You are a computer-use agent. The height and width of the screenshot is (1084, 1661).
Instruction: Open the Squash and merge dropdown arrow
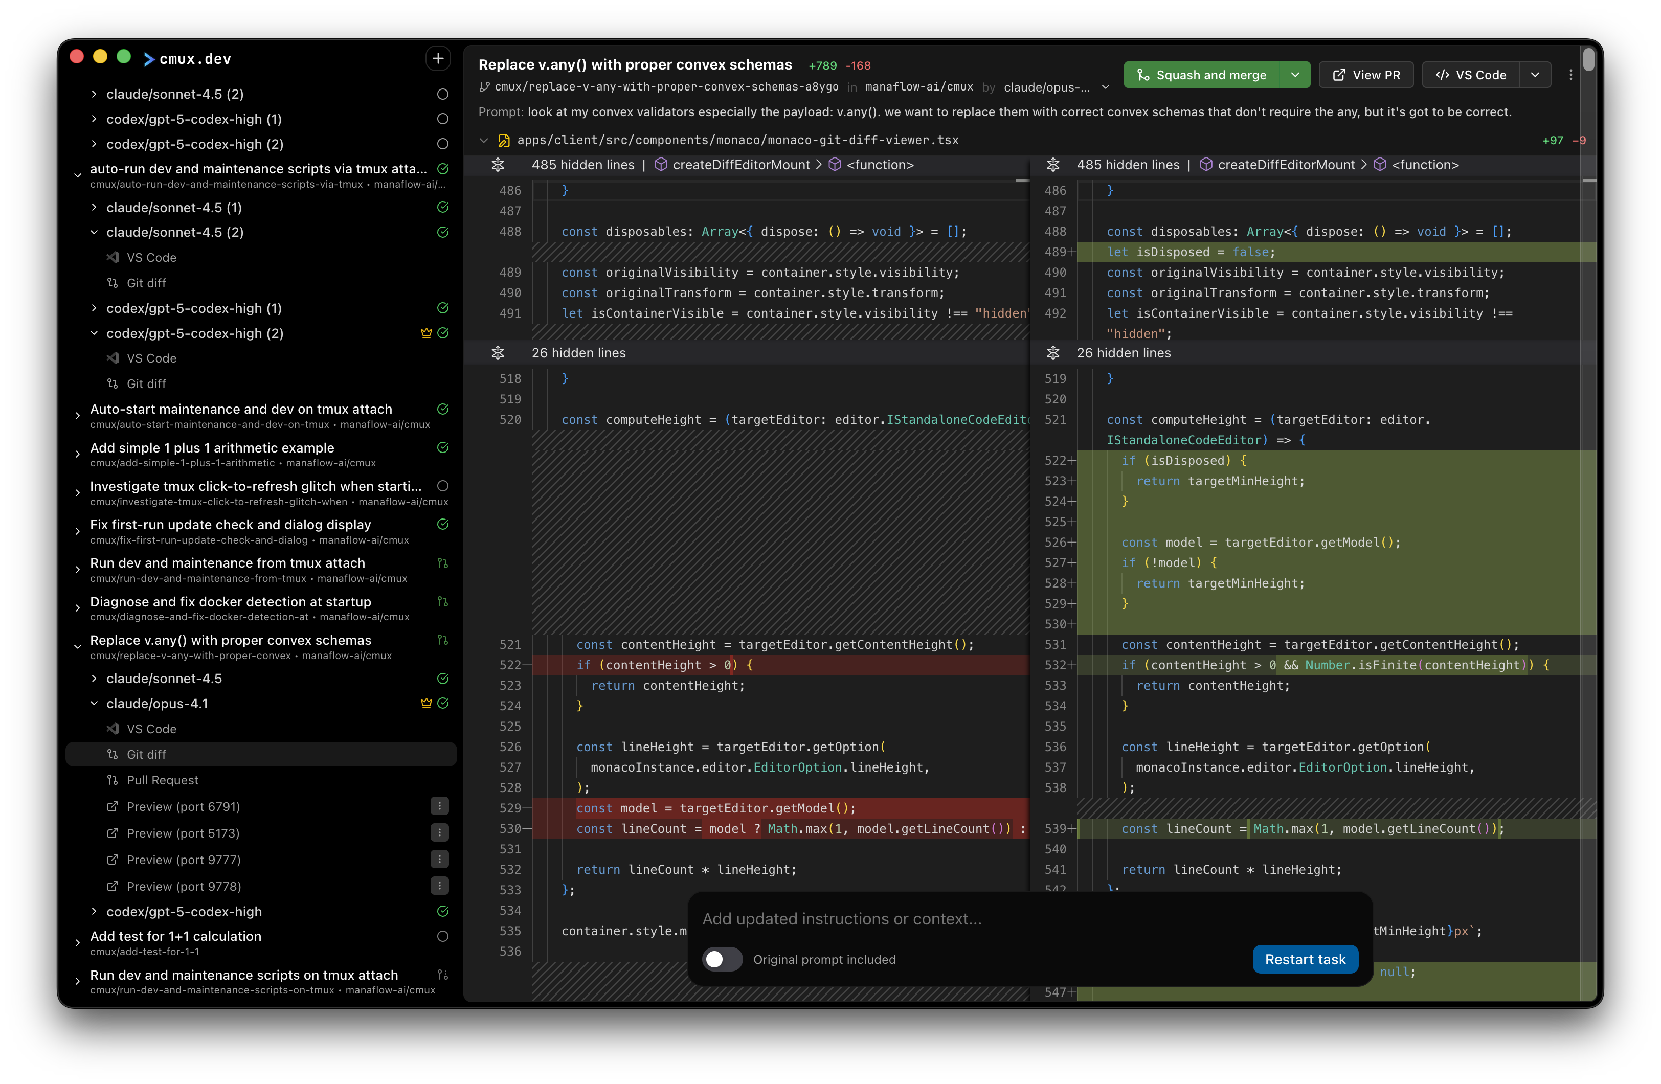tap(1295, 75)
